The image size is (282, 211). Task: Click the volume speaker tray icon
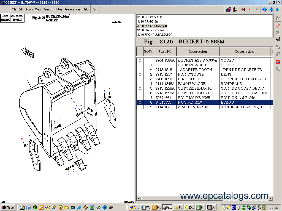(224, 208)
